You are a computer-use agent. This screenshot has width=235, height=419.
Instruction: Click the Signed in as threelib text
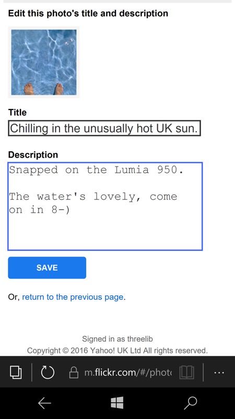pyautogui.click(x=117, y=339)
